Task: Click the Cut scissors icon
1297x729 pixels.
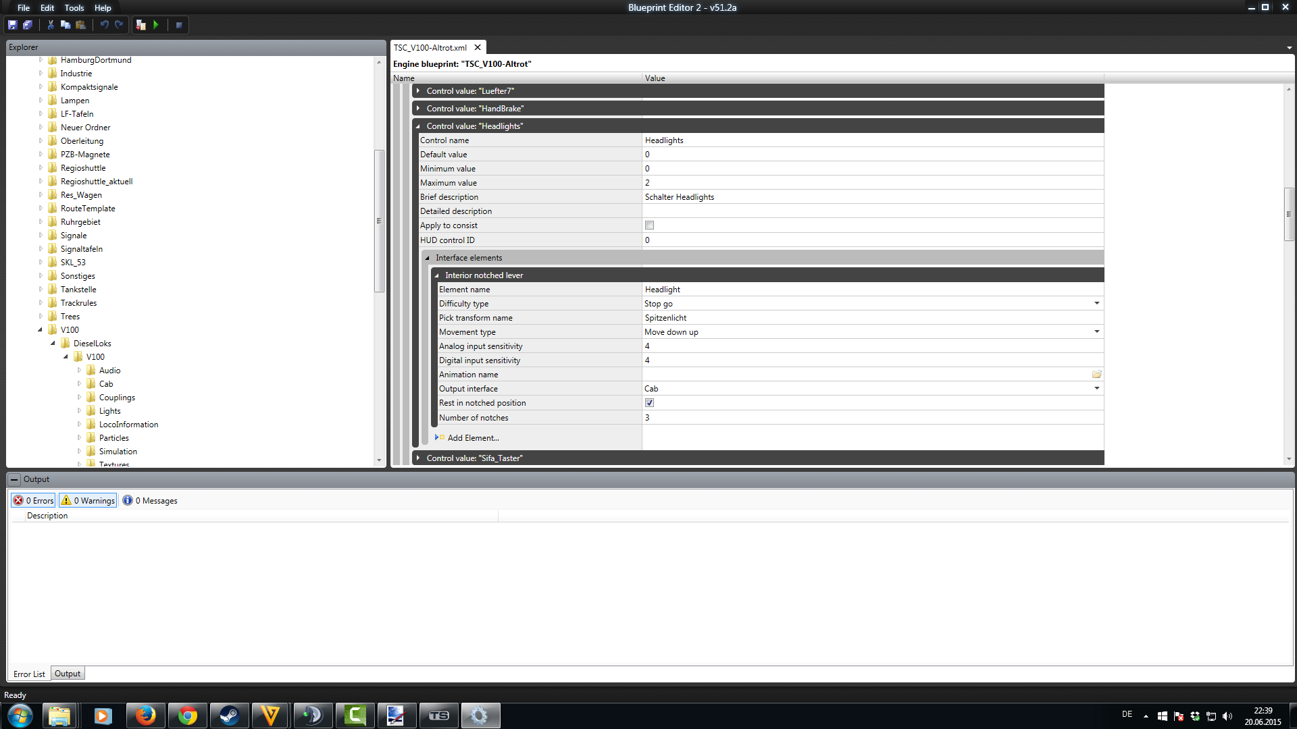Action: (x=51, y=25)
